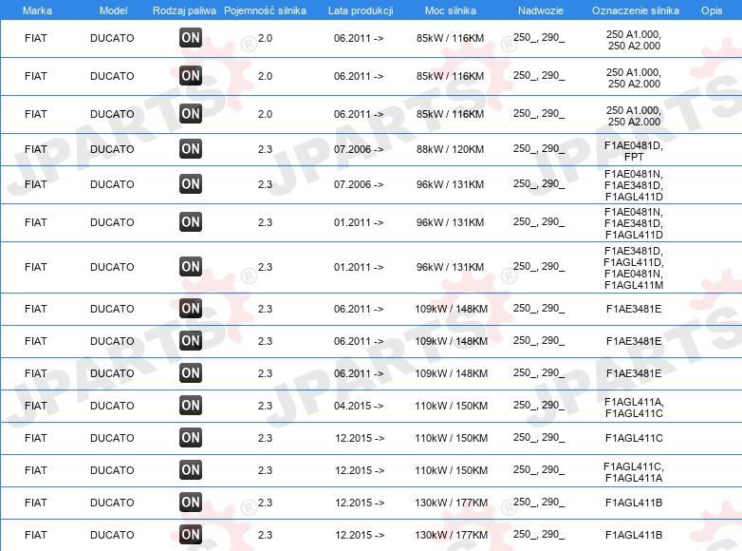Screen dimensions: 742x551
Task: Click FIAT in the 04.2015 row
Action: tap(36, 406)
